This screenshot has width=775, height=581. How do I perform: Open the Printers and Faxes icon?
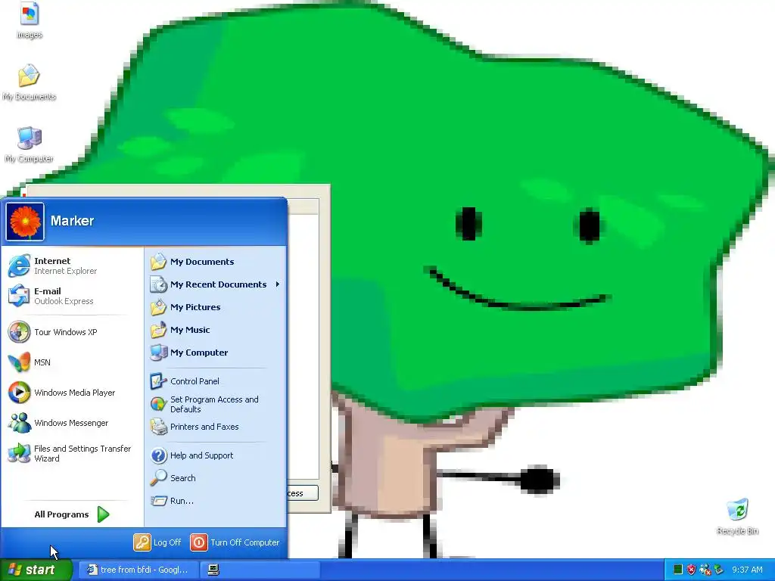[159, 427]
